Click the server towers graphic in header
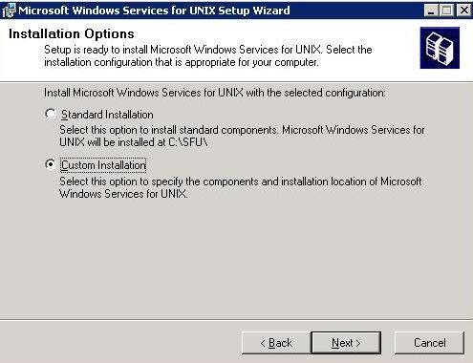The width and height of the screenshot is (473, 363). click(x=440, y=48)
